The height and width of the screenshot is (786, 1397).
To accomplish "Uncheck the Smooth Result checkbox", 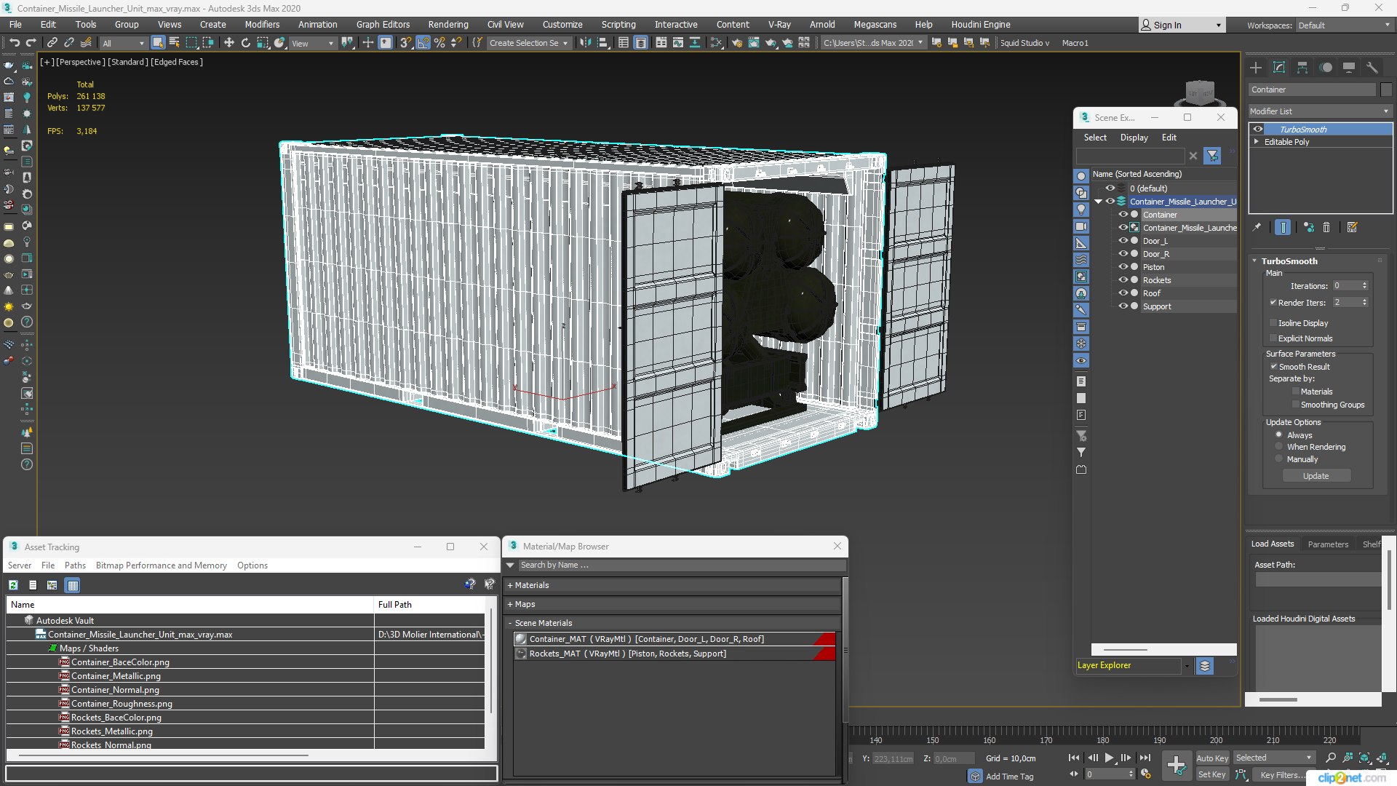I will click(x=1273, y=367).
